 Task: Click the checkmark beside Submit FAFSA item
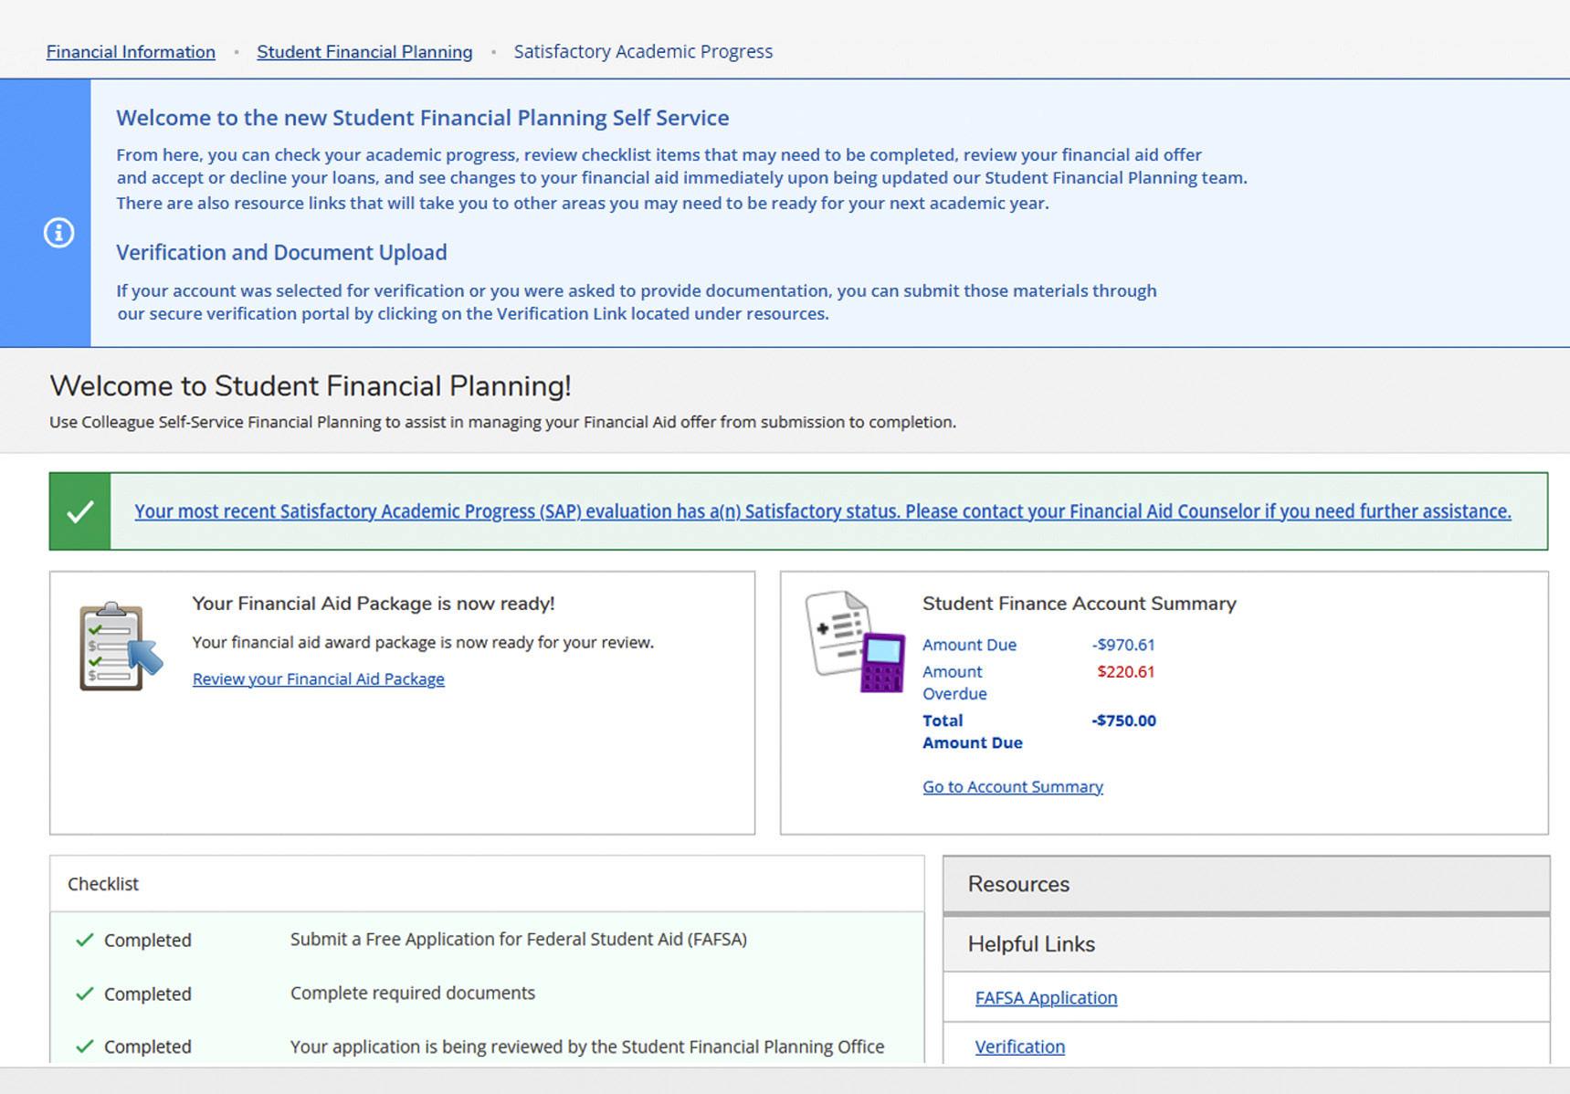tap(85, 940)
